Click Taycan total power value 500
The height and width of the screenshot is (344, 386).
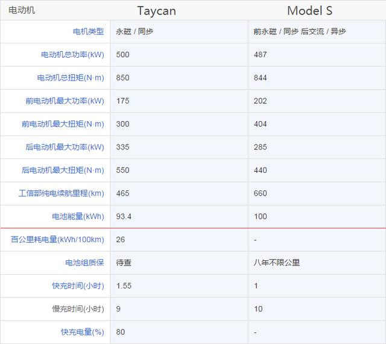122,55
